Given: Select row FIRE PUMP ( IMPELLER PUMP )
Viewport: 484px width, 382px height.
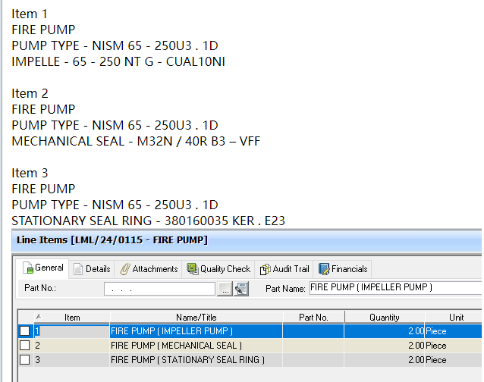Looking at the screenshot, I should pos(250,331).
